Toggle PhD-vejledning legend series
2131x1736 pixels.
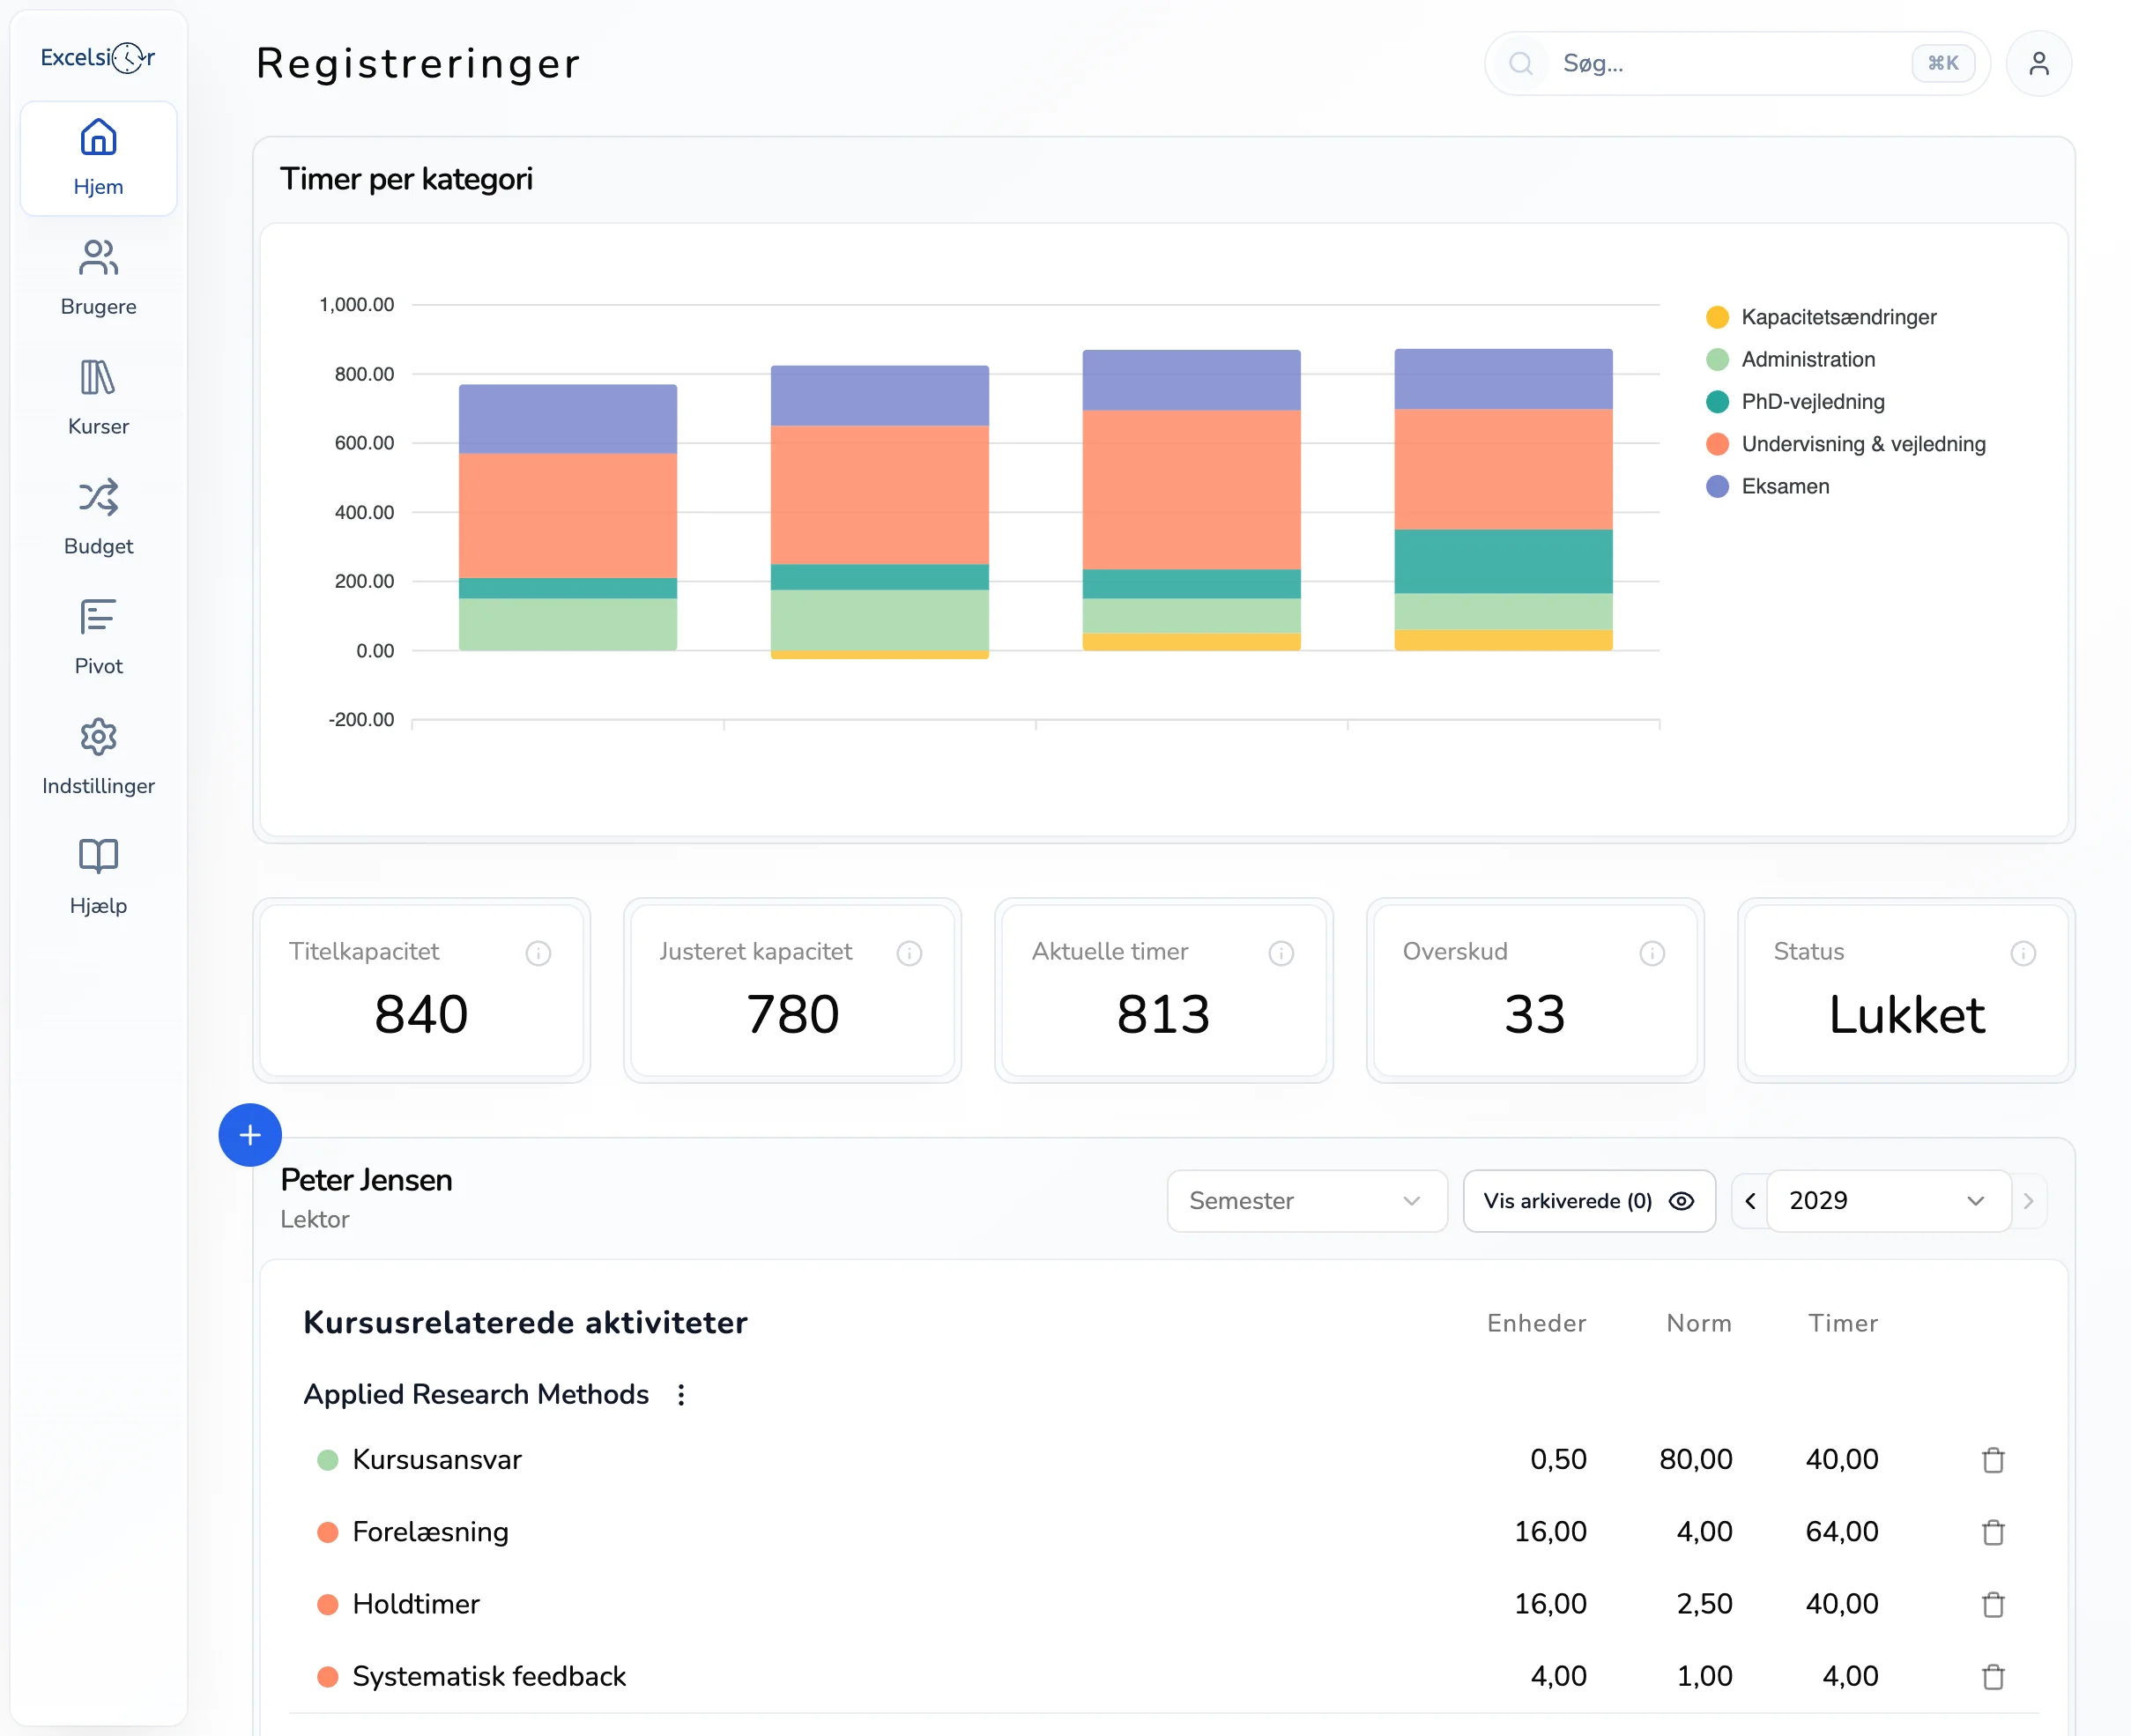coord(1795,401)
